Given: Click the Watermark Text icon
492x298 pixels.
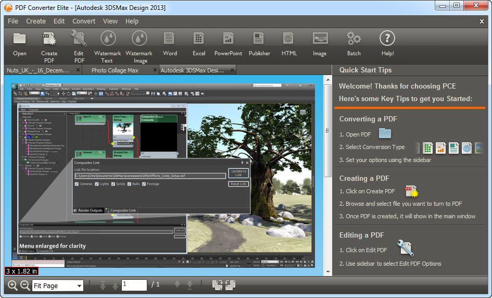Looking at the screenshot, I should [x=108, y=39].
